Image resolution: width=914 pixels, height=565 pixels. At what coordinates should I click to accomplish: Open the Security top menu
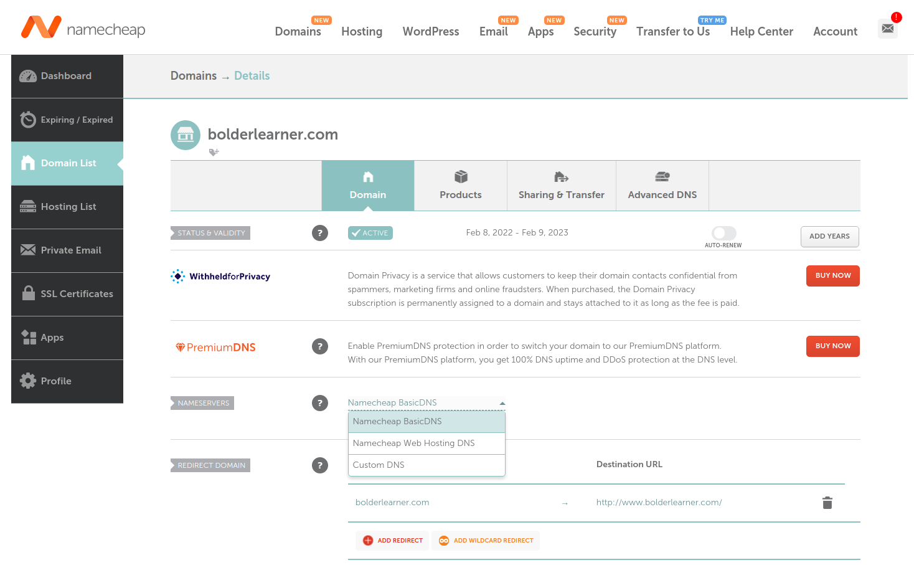[x=595, y=32]
